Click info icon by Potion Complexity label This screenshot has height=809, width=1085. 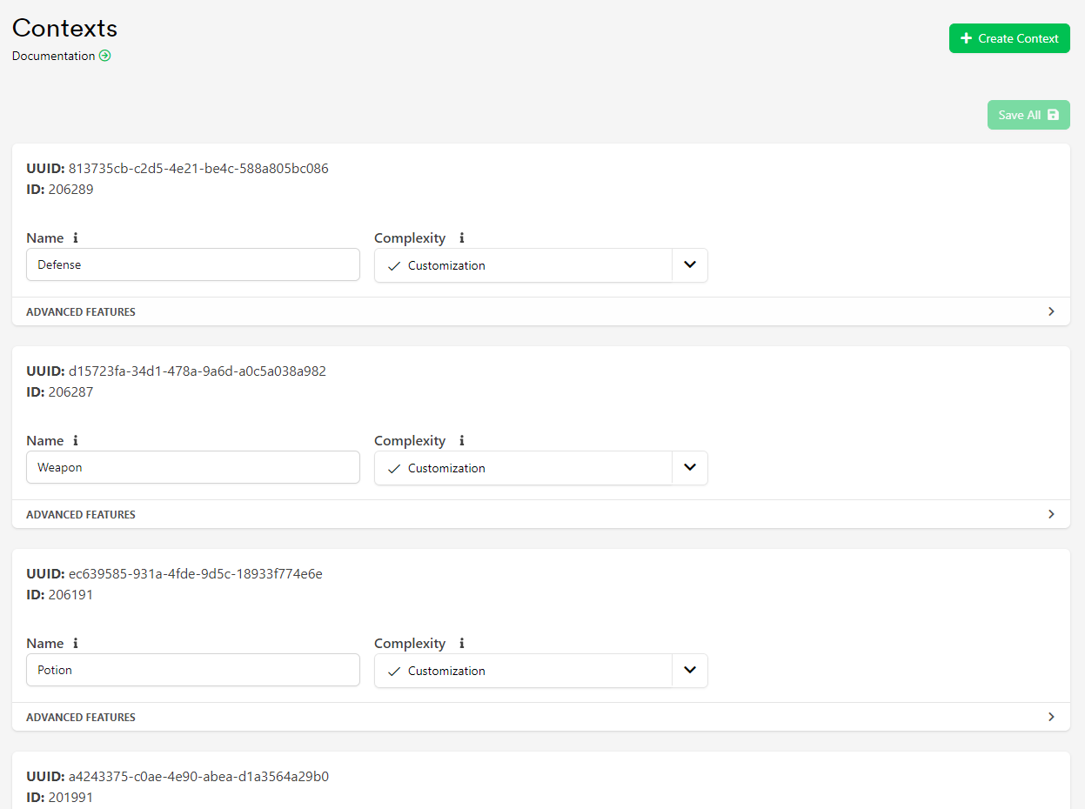pos(462,644)
